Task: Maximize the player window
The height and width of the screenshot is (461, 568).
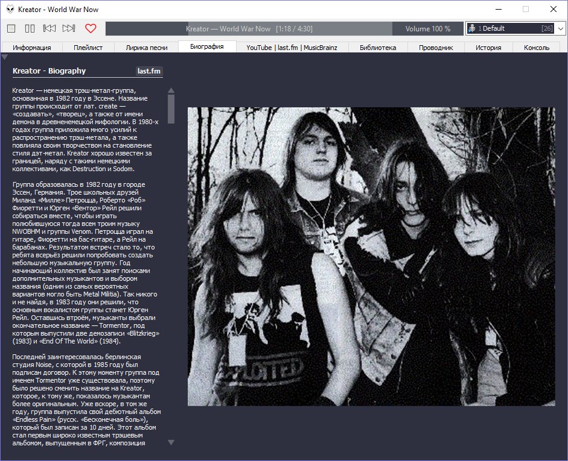Action: coord(526,10)
